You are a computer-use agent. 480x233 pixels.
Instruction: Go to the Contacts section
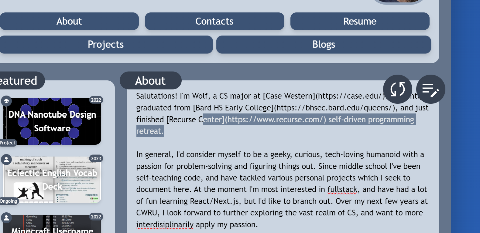pyautogui.click(x=214, y=21)
